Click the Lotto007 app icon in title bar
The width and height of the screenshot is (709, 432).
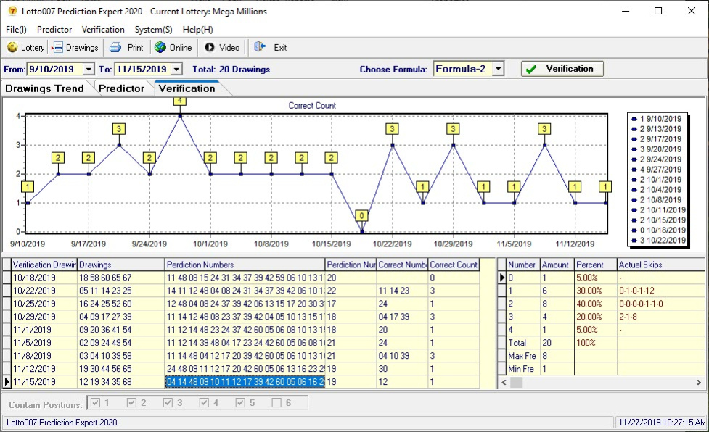coord(12,11)
